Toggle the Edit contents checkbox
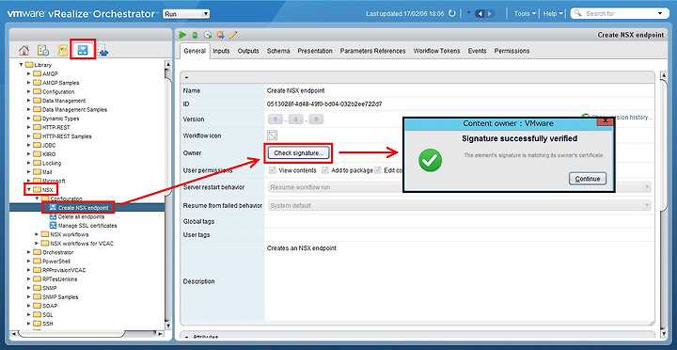Image resolution: width=677 pixels, height=350 pixels. click(378, 170)
